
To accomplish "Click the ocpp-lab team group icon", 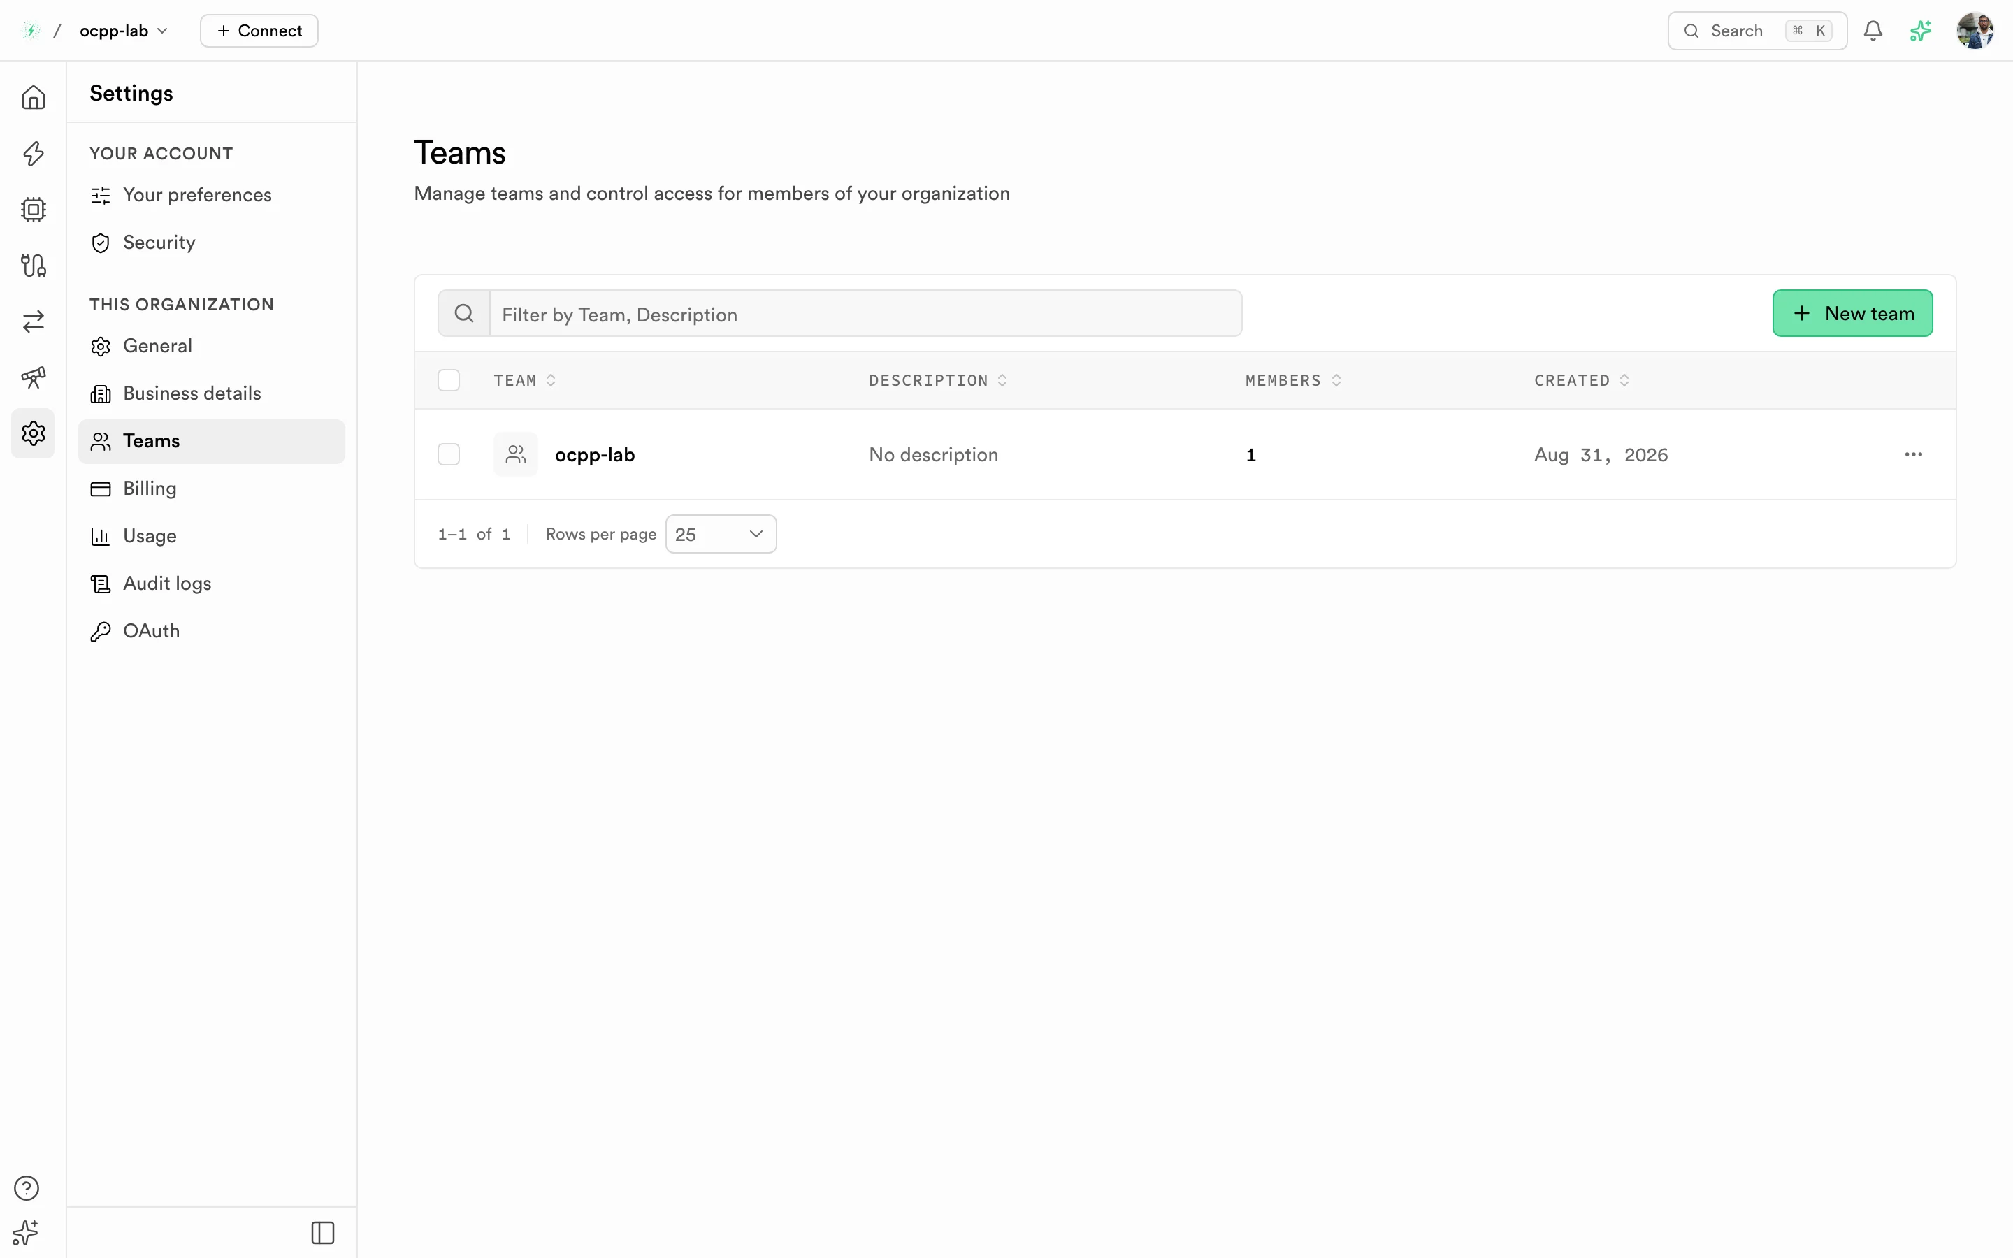I will (516, 454).
